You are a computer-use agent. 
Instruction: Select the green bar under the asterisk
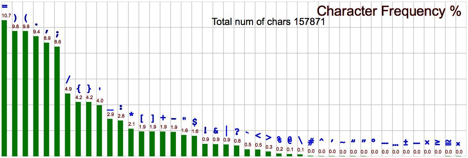(131, 143)
